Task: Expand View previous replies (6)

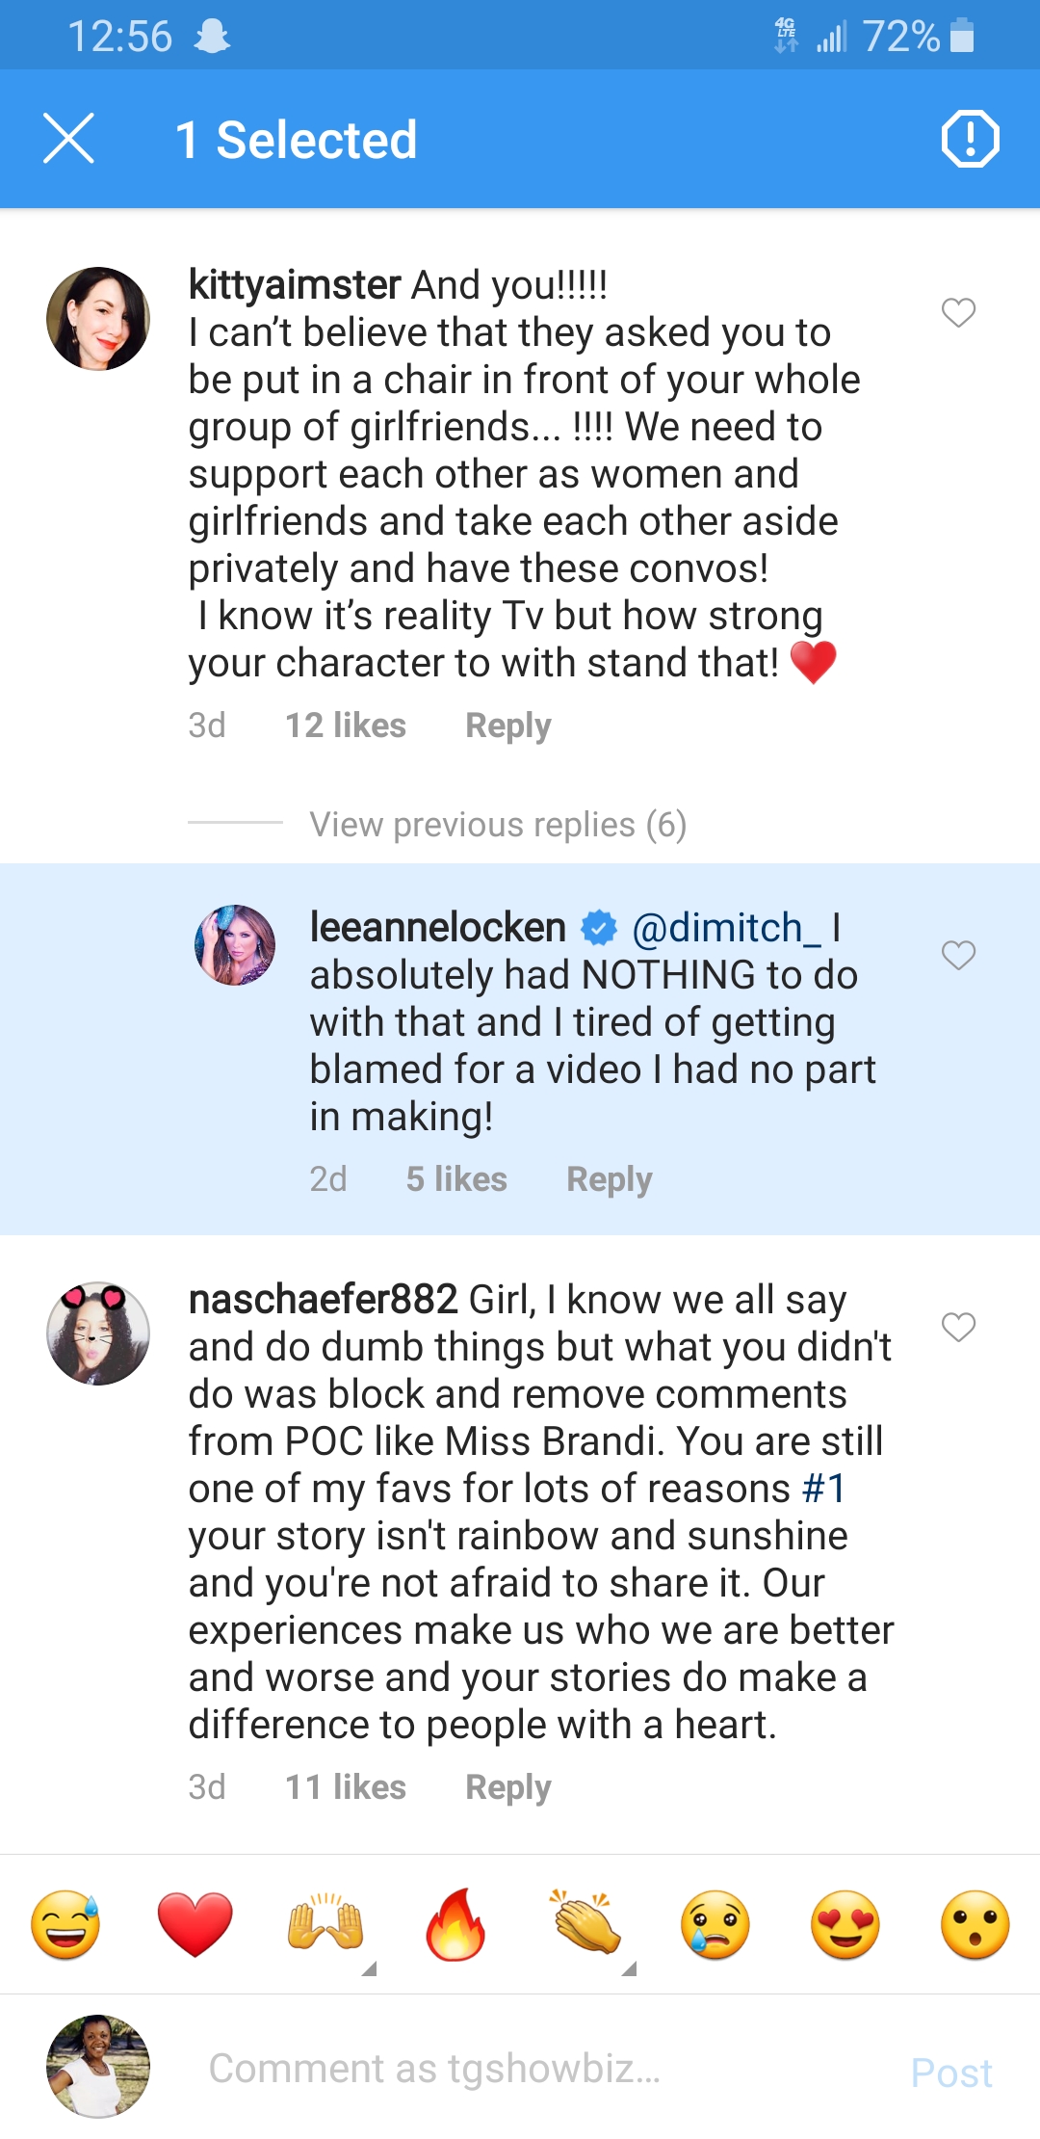Action: click(497, 825)
